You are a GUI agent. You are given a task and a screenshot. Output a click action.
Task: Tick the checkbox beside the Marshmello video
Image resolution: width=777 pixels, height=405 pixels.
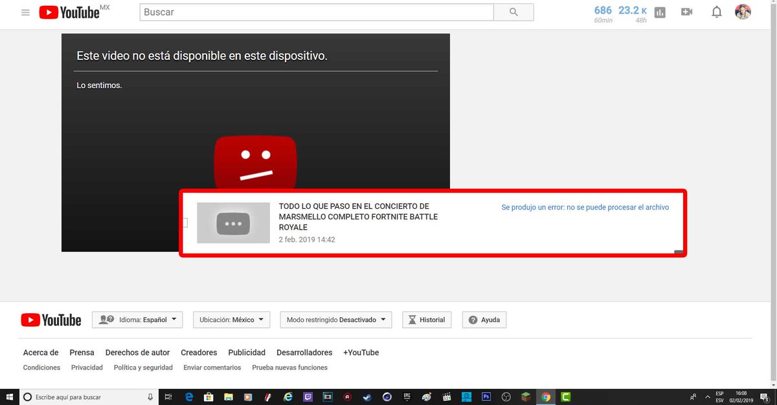(x=185, y=223)
